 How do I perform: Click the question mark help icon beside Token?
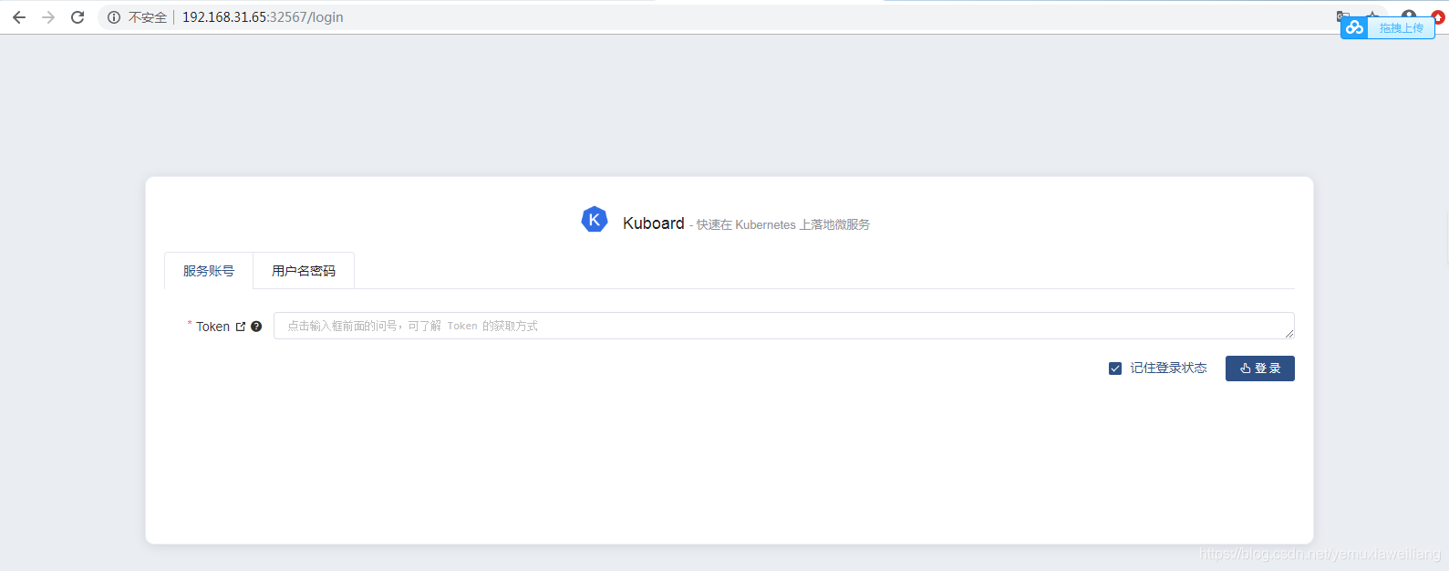click(x=256, y=327)
